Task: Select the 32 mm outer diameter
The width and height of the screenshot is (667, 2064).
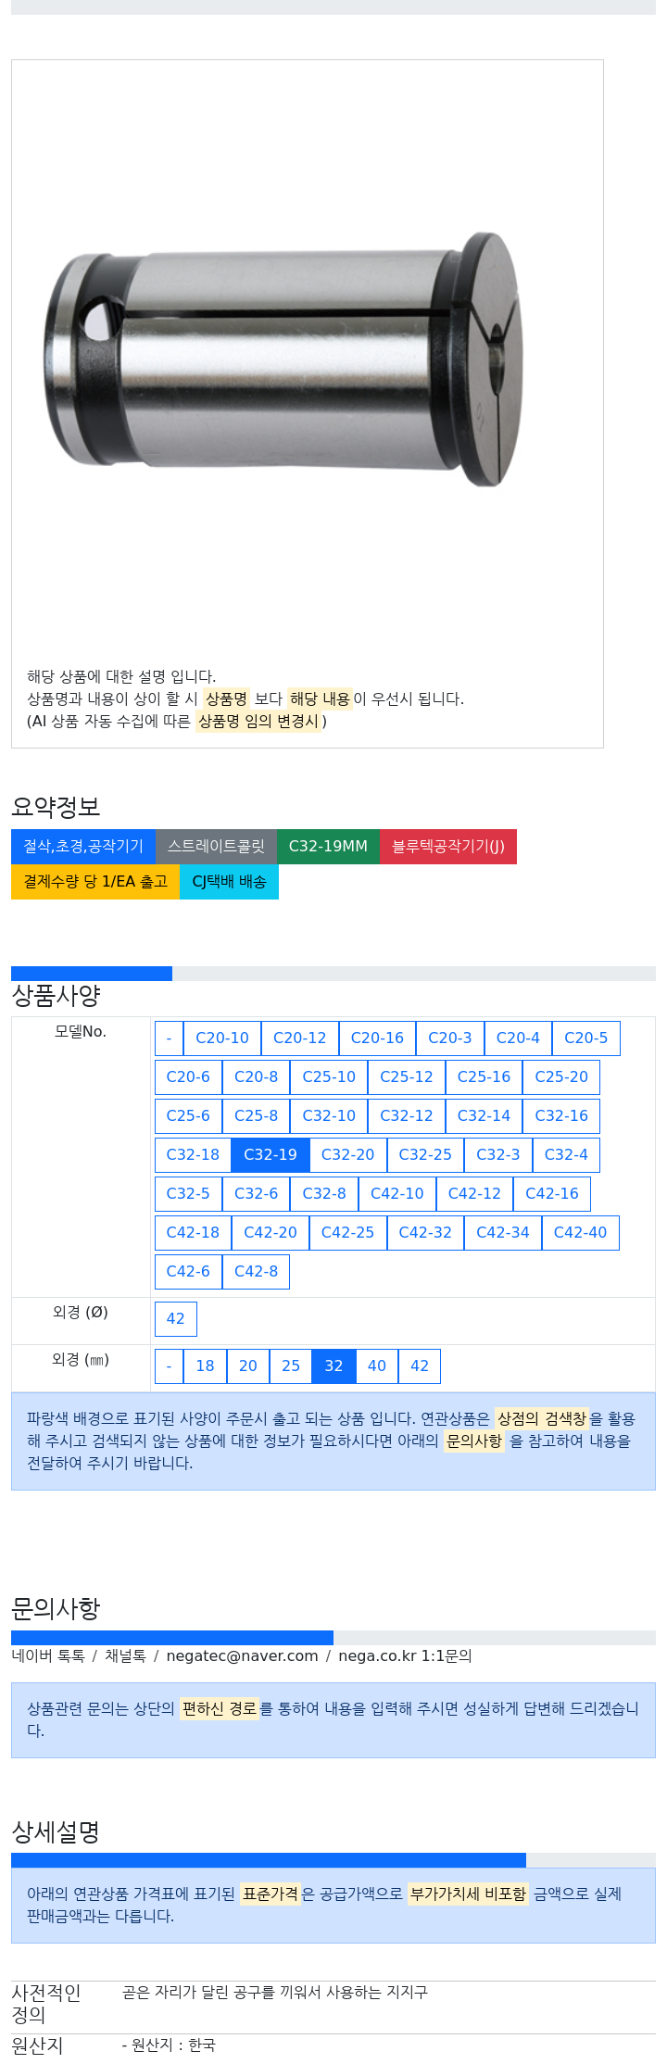Action: click(333, 1366)
